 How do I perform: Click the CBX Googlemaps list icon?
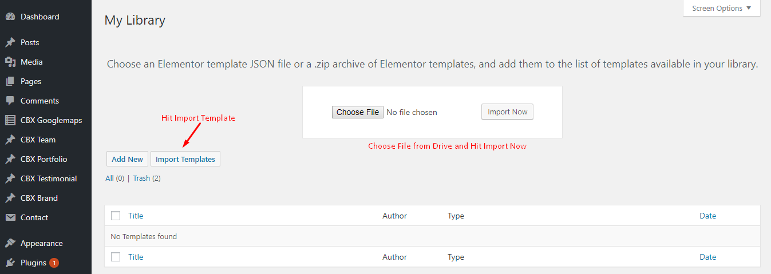(x=10, y=120)
